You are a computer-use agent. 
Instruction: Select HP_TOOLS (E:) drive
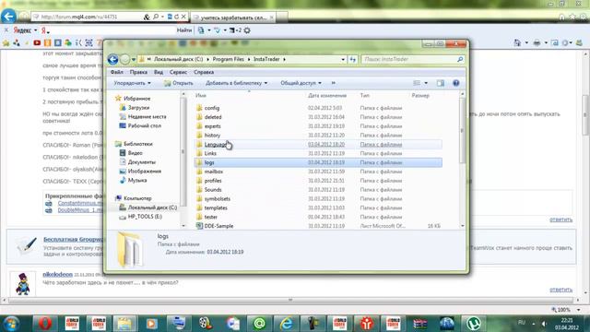[145, 217]
